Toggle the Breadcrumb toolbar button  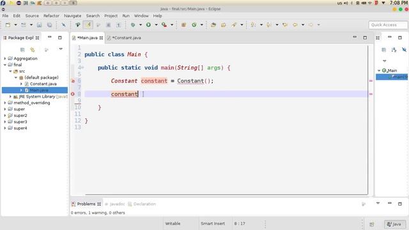pyautogui.click(x=77, y=25)
